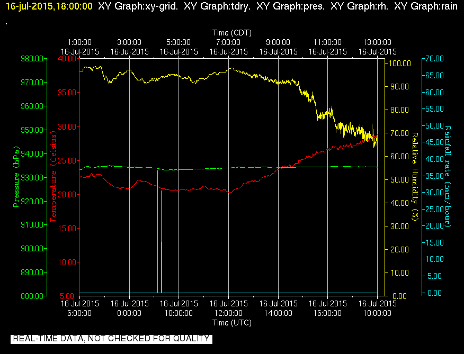Click the 7:00:00 CDT top tick label
Image resolution: width=464 pixels, height=354 pixels.
(228, 42)
